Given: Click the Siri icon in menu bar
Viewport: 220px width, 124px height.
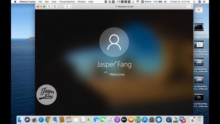Looking at the screenshot, I should click(x=199, y=2).
